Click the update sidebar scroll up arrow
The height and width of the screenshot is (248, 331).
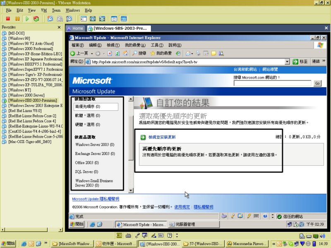[x=131, y=99]
